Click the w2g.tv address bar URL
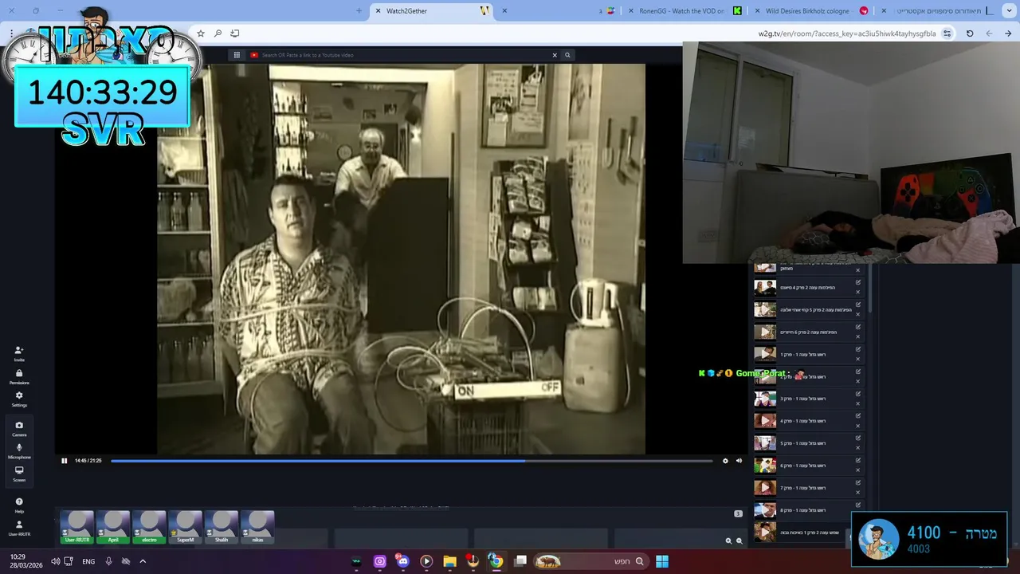This screenshot has width=1020, height=574. click(847, 33)
